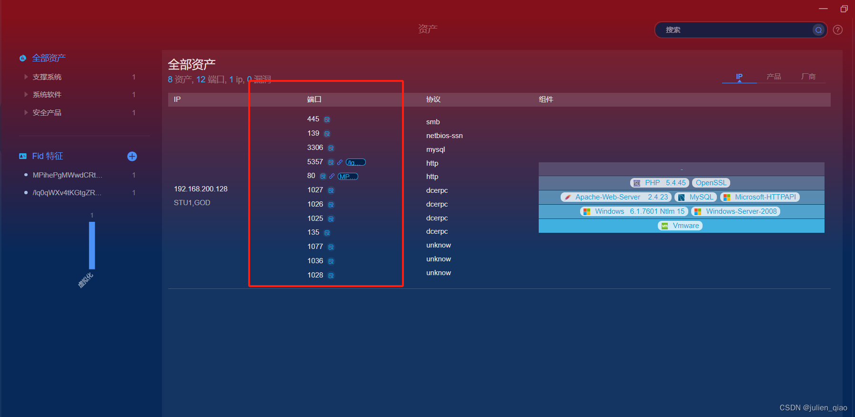Click the Apache feather icon in components

click(567, 198)
